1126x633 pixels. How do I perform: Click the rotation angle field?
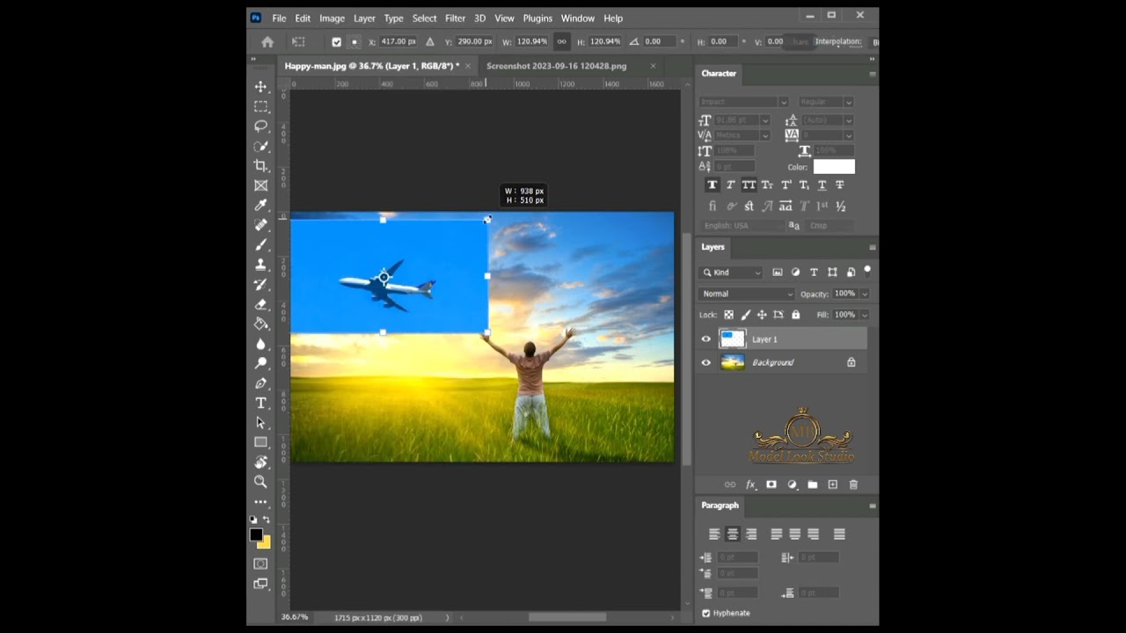(x=660, y=41)
